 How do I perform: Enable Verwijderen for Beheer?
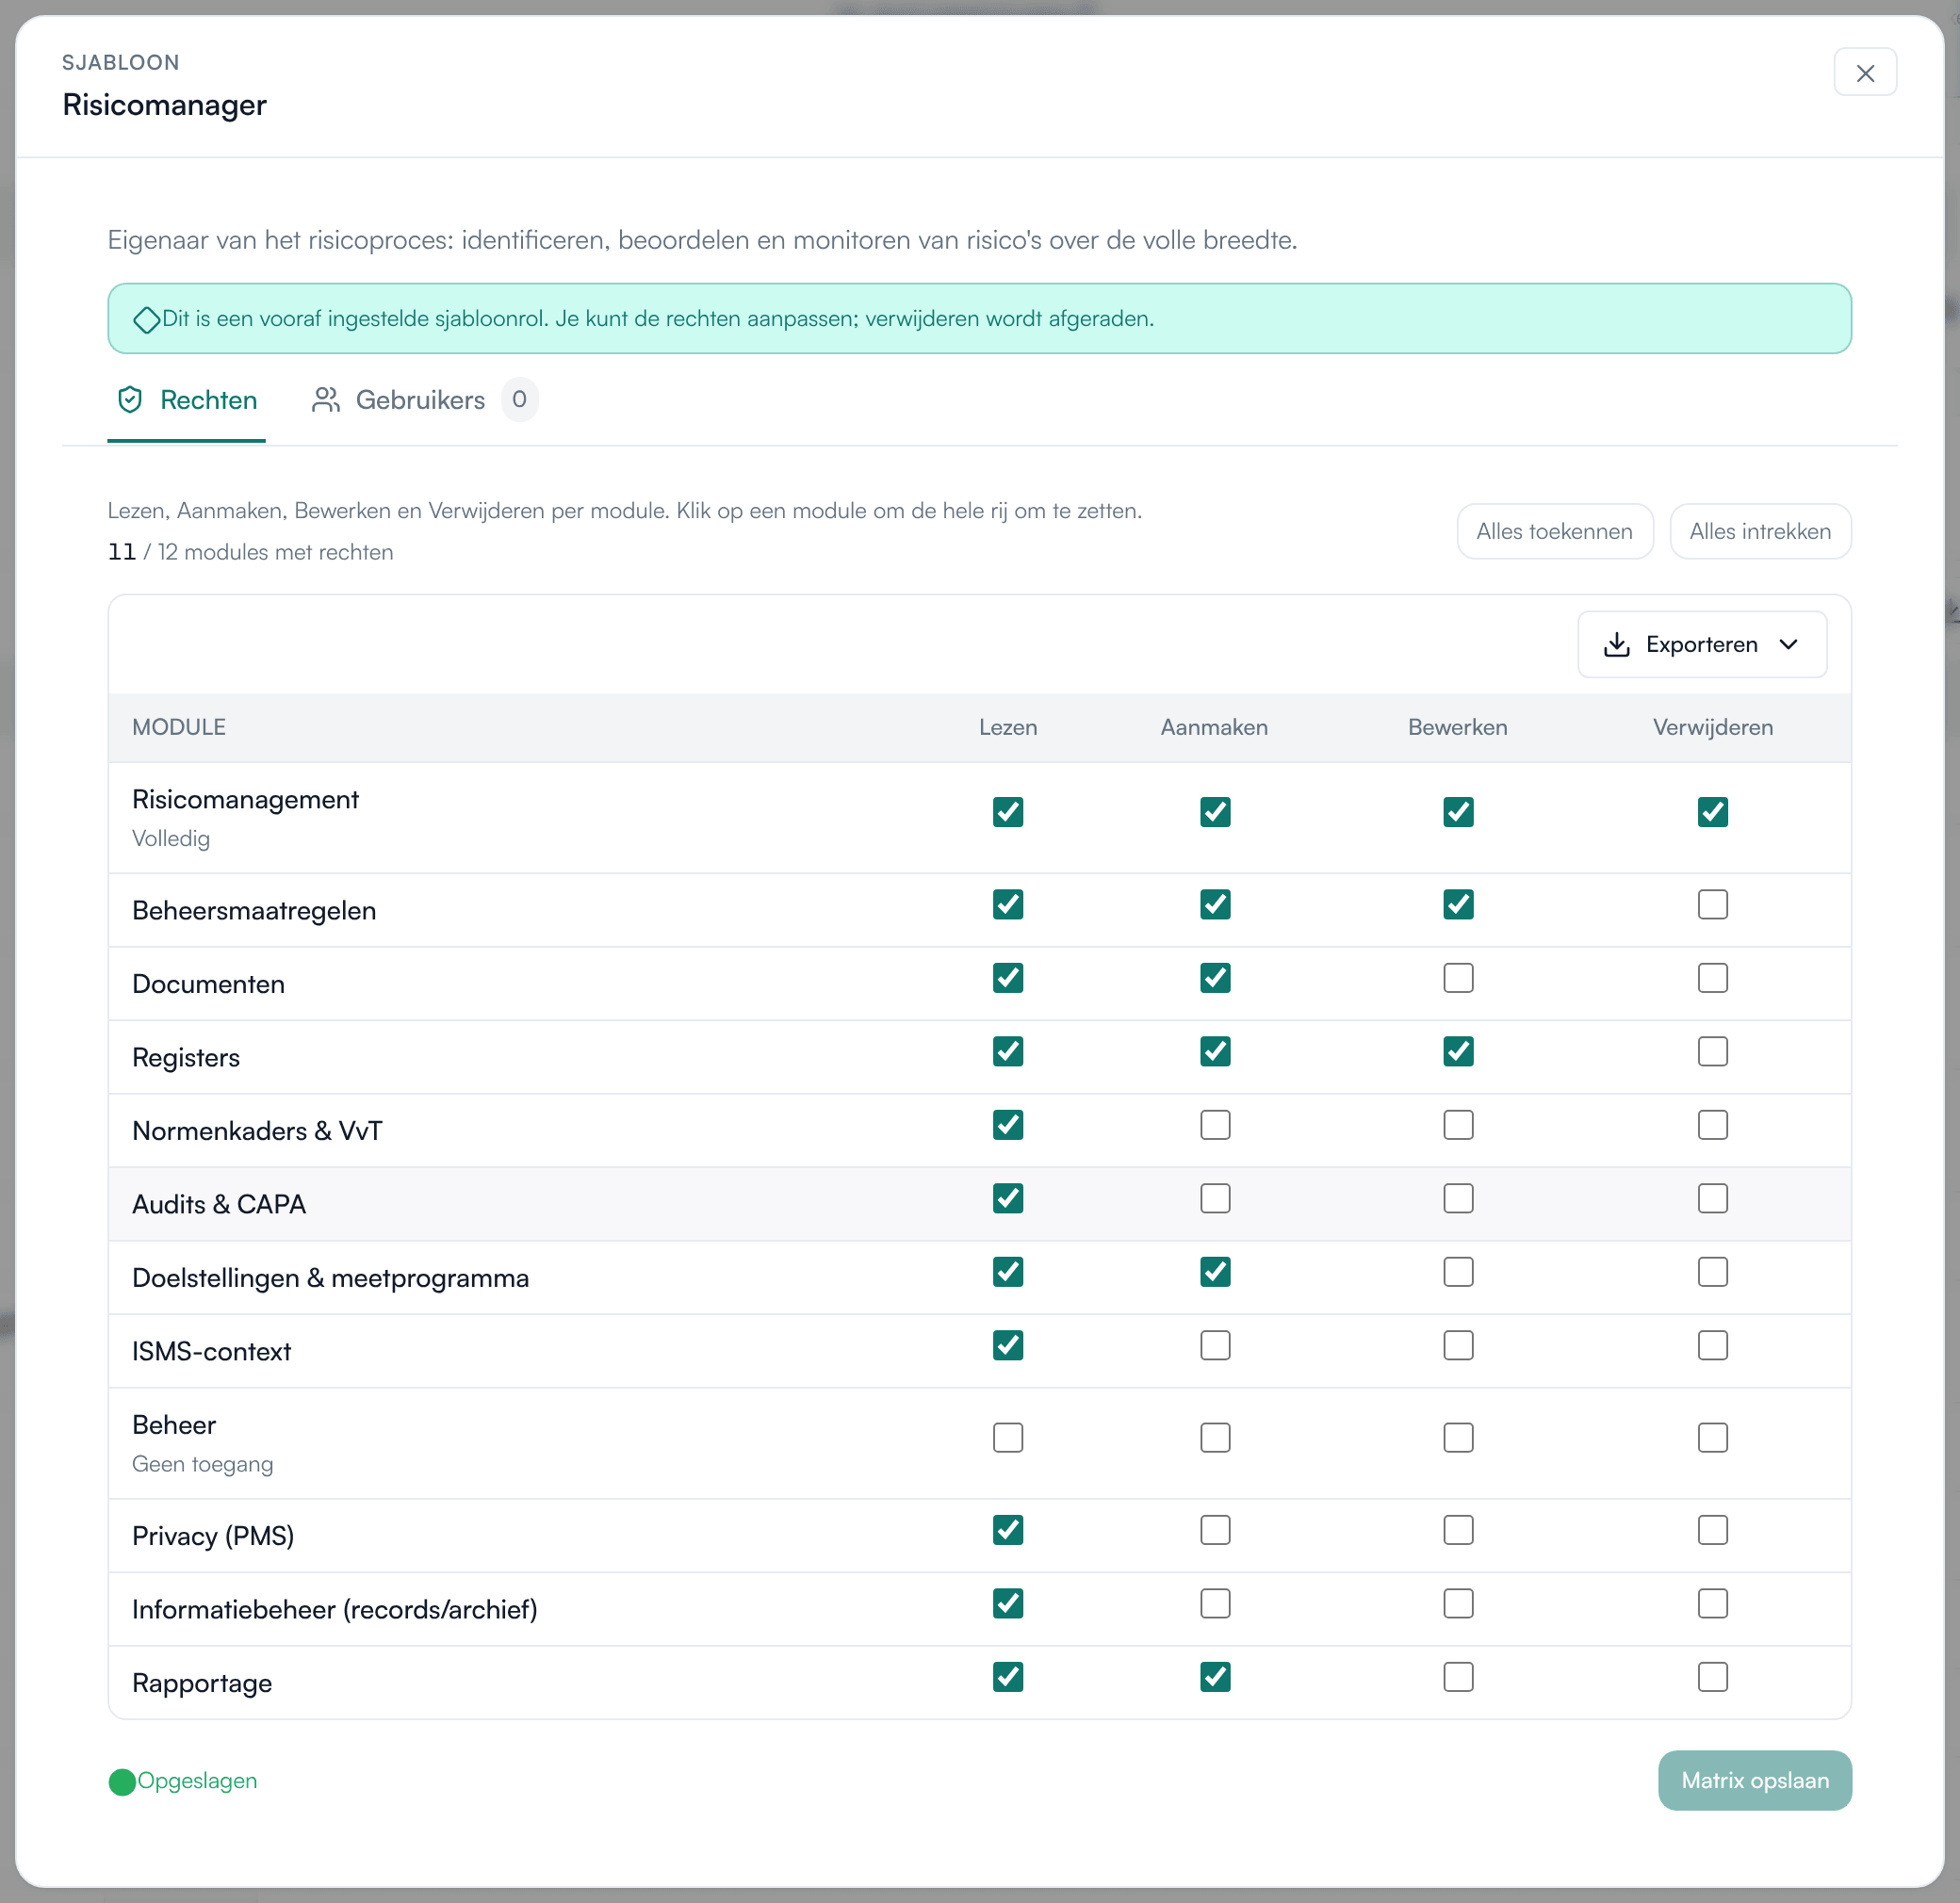pos(1712,1438)
